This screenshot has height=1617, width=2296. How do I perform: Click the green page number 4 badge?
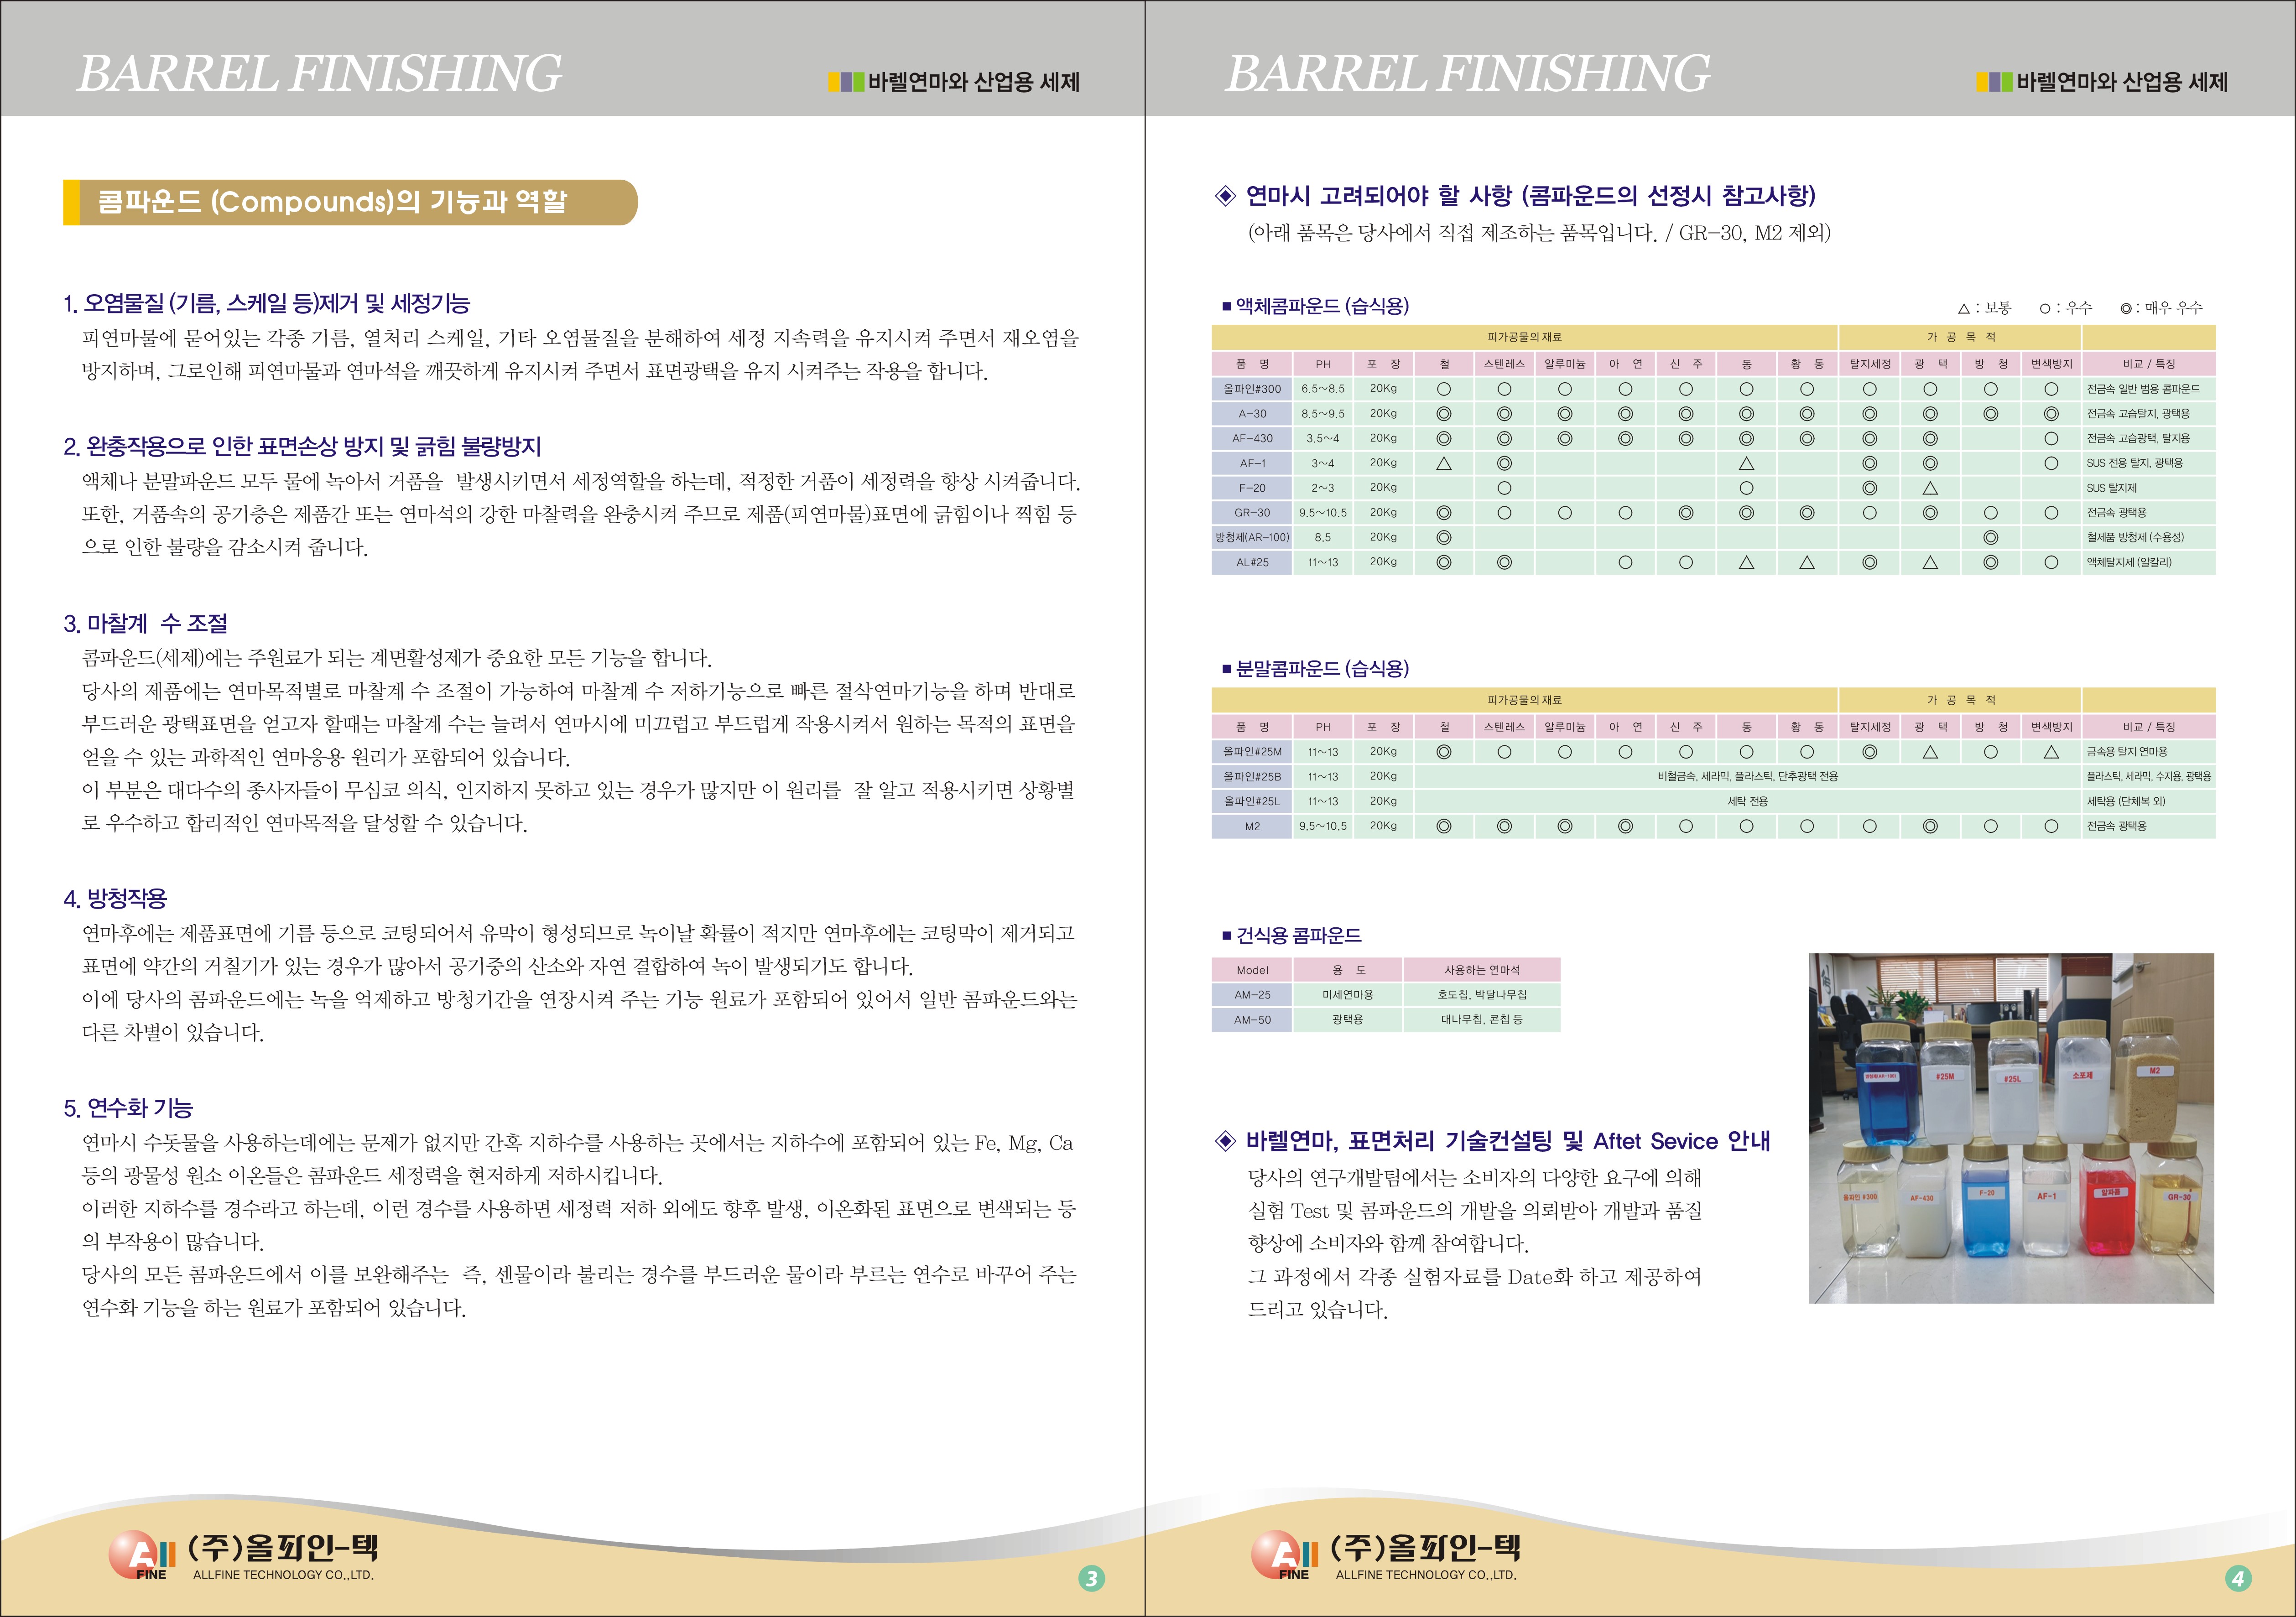pos(2238,1578)
